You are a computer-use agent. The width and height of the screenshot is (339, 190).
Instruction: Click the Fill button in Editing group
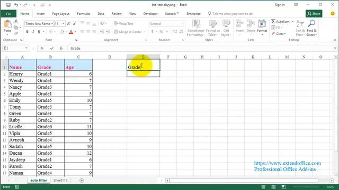(x=276, y=27)
